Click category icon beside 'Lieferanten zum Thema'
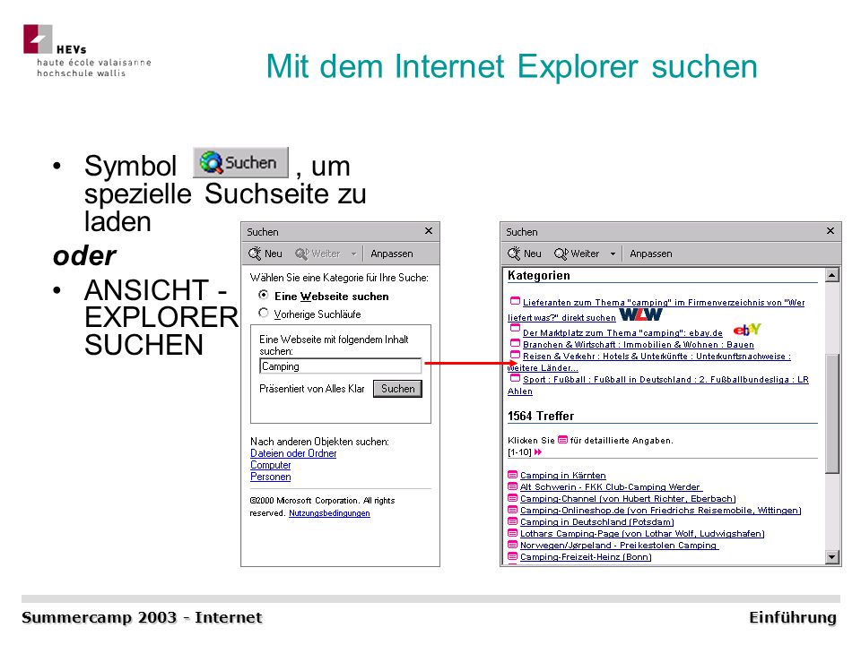Screen dimensions: 861x645 [515, 301]
